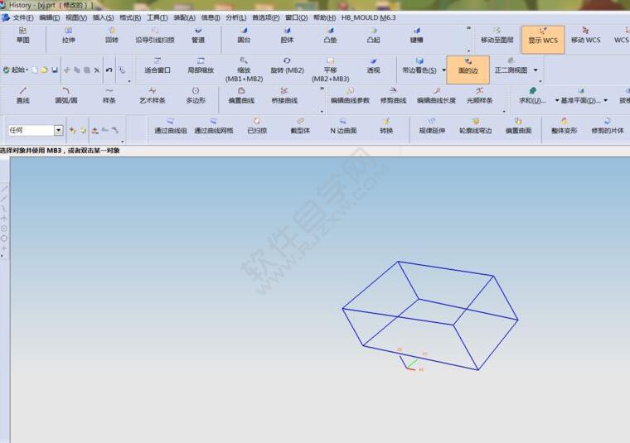
Task: Open the 起始 (Start) dropdown
Action: click(x=16, y=70)
